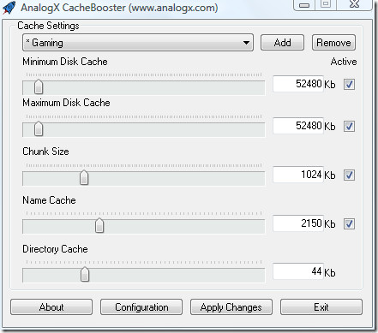Click the Name Cache slider thumb
This screenshot has width=378, height=333.
99,225
